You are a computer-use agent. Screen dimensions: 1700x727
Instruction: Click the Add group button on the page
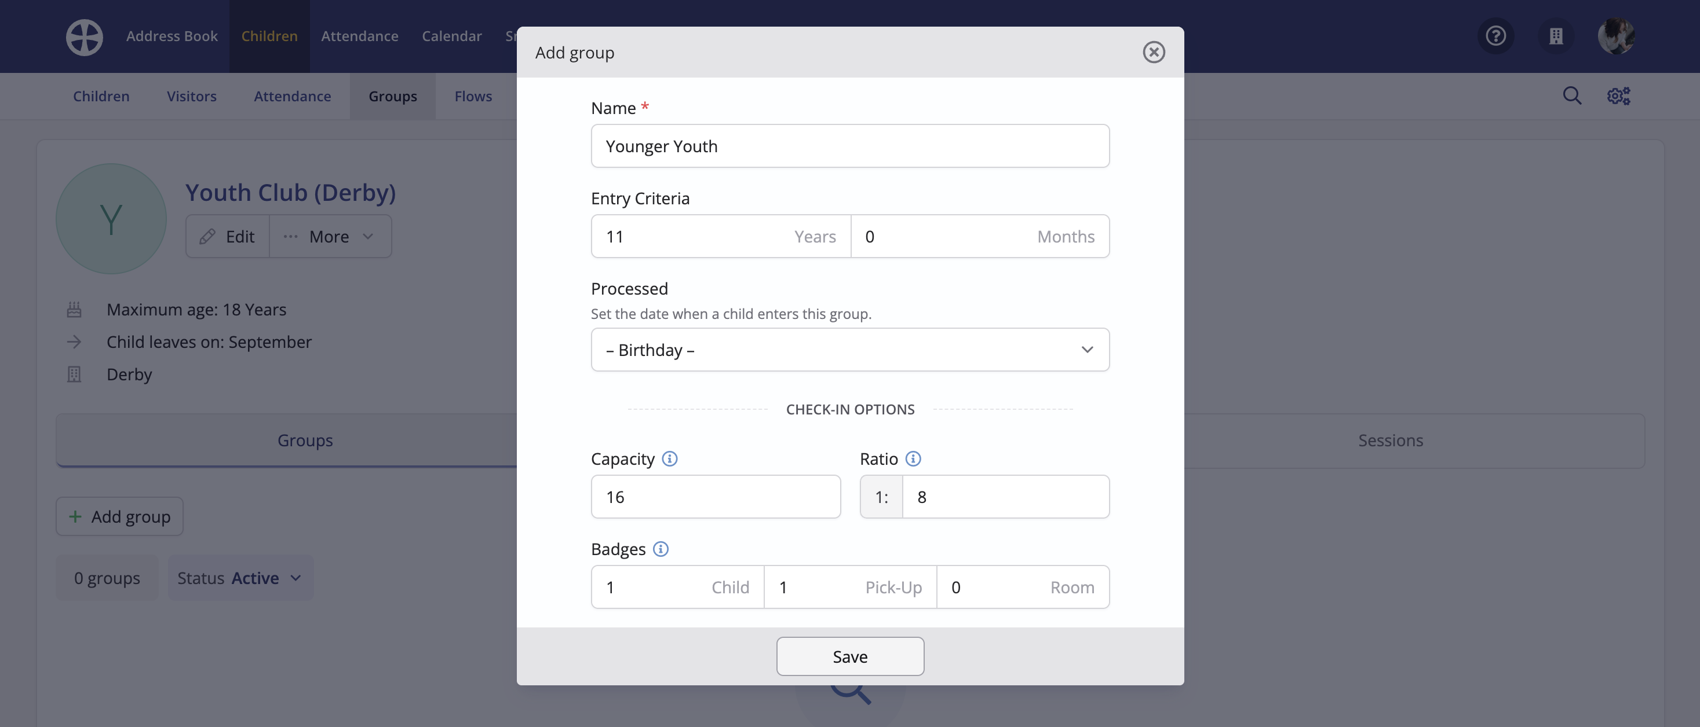119,517
